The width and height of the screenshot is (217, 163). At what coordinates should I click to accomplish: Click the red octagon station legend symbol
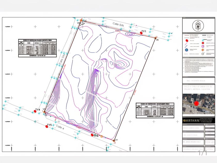point(187,40)
